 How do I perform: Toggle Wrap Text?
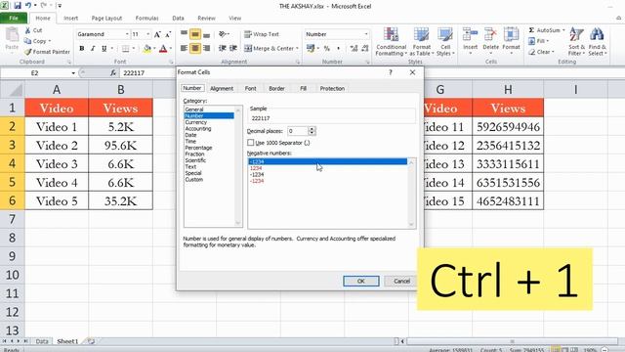[x=262, y=34]
